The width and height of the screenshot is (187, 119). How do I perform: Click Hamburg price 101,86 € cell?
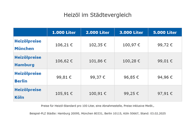[98, 61]
